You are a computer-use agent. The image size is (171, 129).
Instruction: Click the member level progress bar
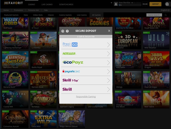130,5
